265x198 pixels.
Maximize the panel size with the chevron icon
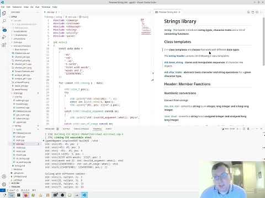tap(257, 129)
